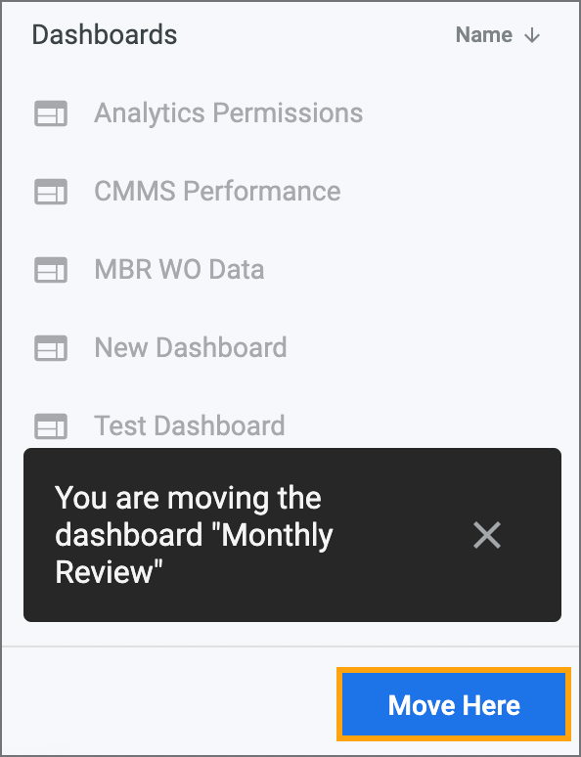Click the New Dashboard row icon
The width and height of the screenshot is (581, 757).
point(51,348)
